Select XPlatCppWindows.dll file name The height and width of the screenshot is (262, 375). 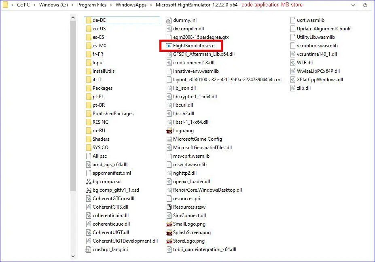coord(320,80)
